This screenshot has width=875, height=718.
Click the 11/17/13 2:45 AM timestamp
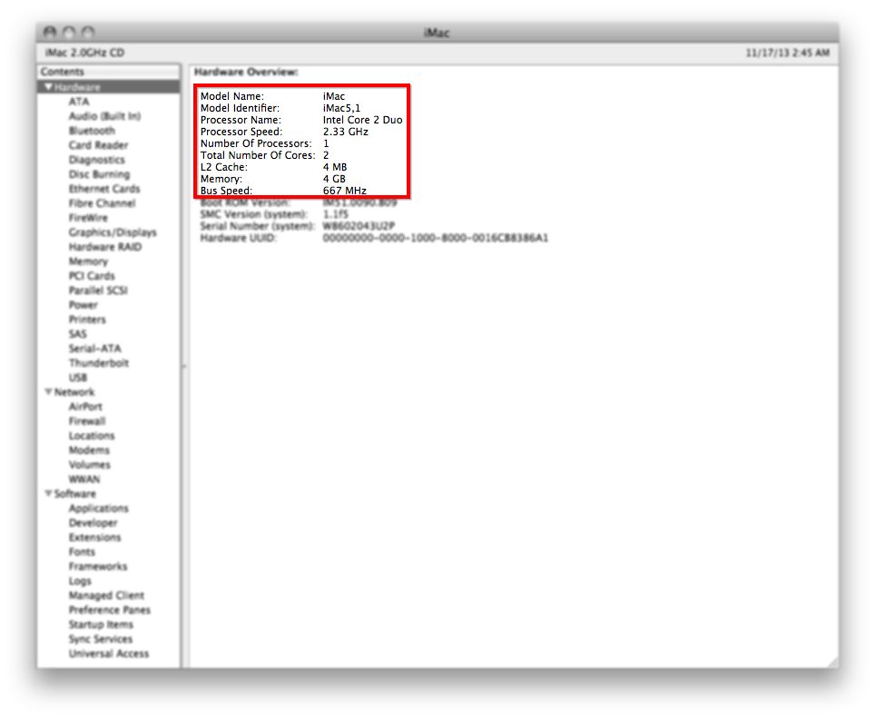(x=787, y=53)
